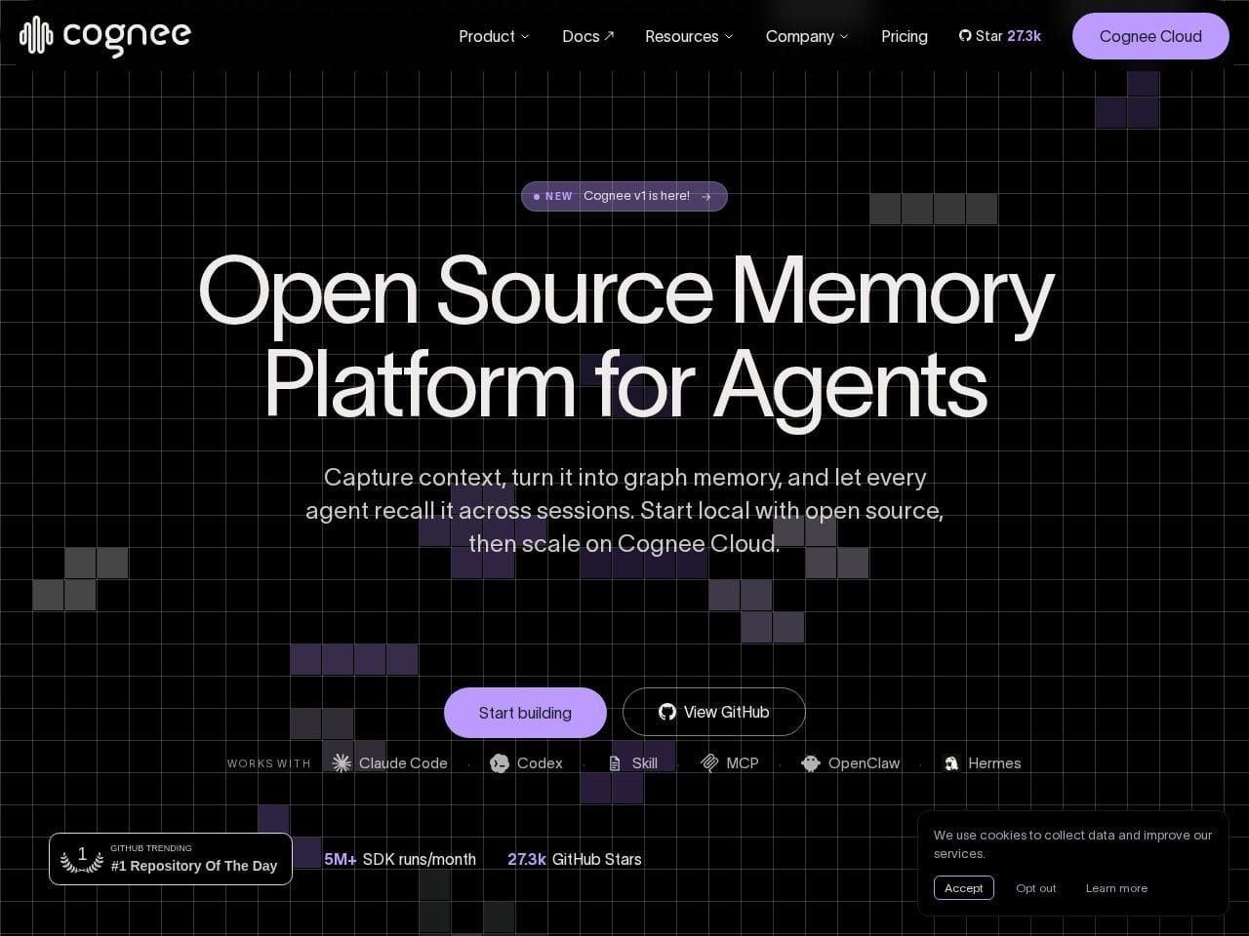Click the Skill label

pos(645,763)
